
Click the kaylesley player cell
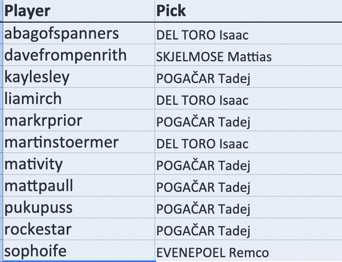[x=79, y=77]
